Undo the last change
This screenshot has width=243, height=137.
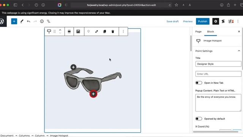[28, 21]
